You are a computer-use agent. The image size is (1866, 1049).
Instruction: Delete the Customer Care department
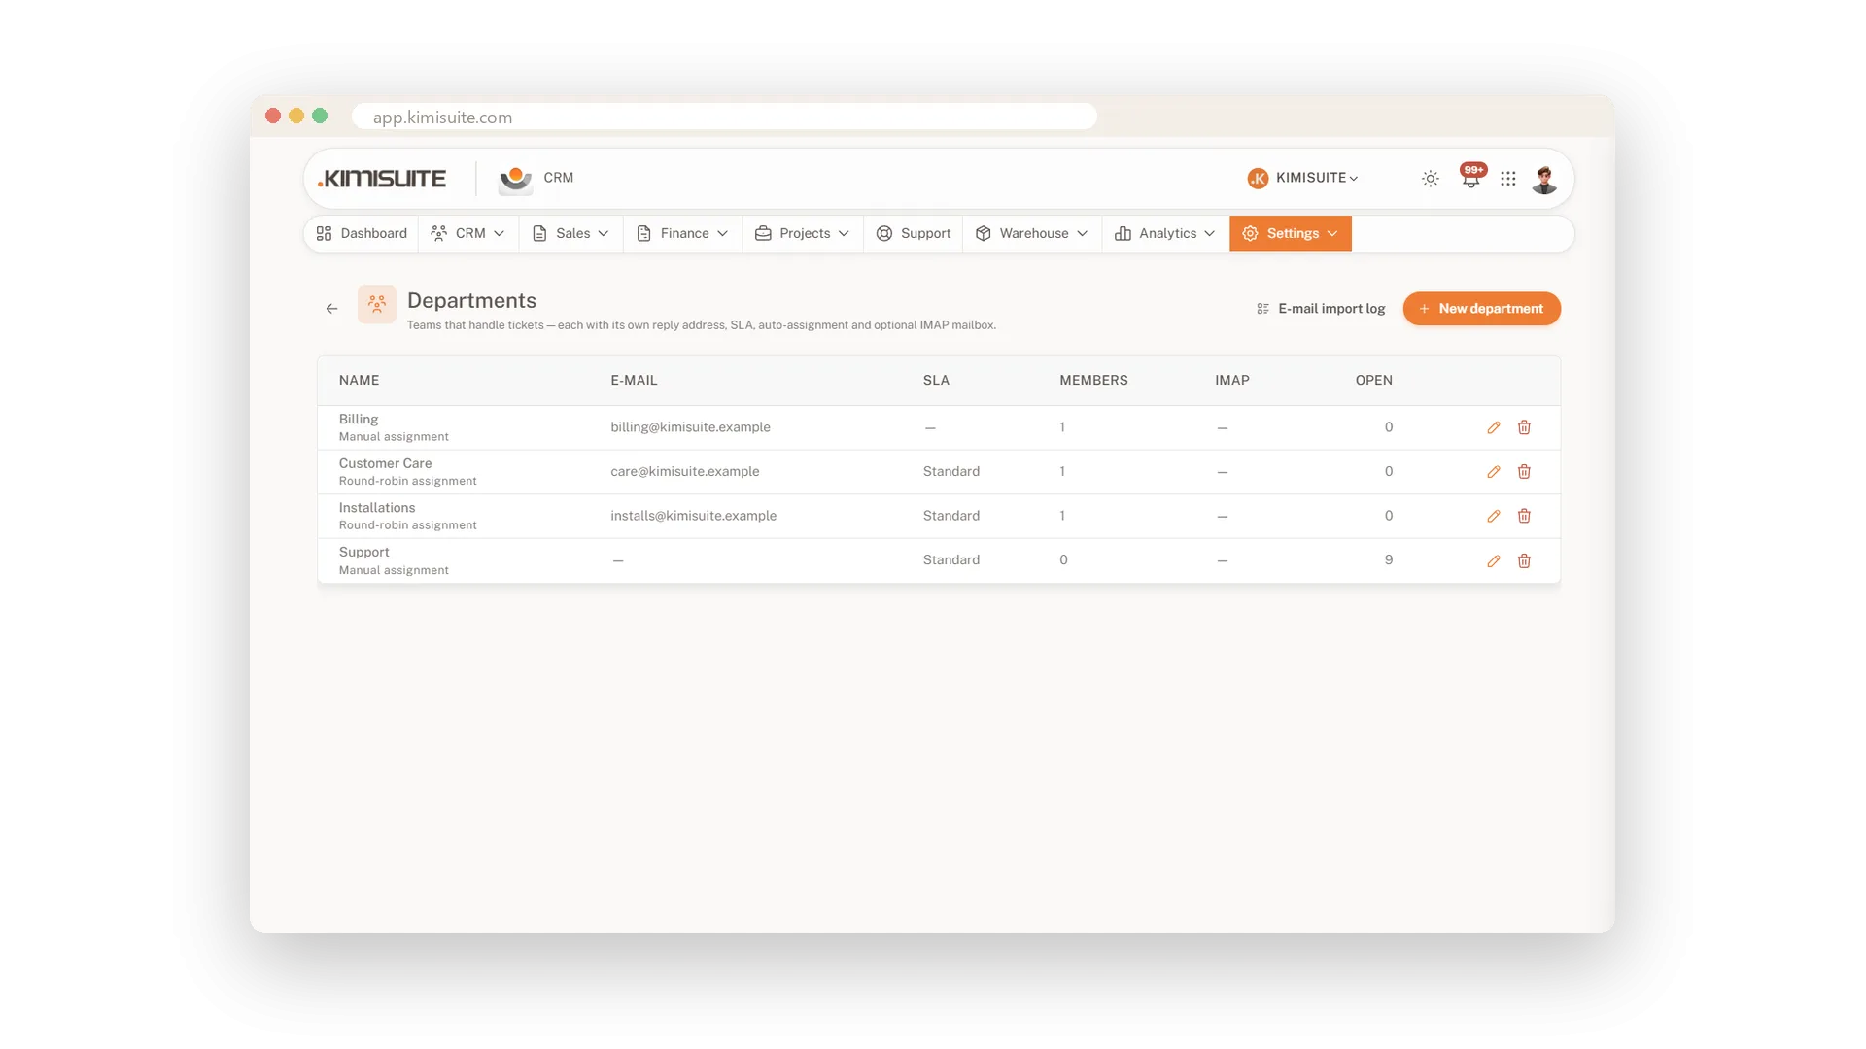coord(1524,472)
